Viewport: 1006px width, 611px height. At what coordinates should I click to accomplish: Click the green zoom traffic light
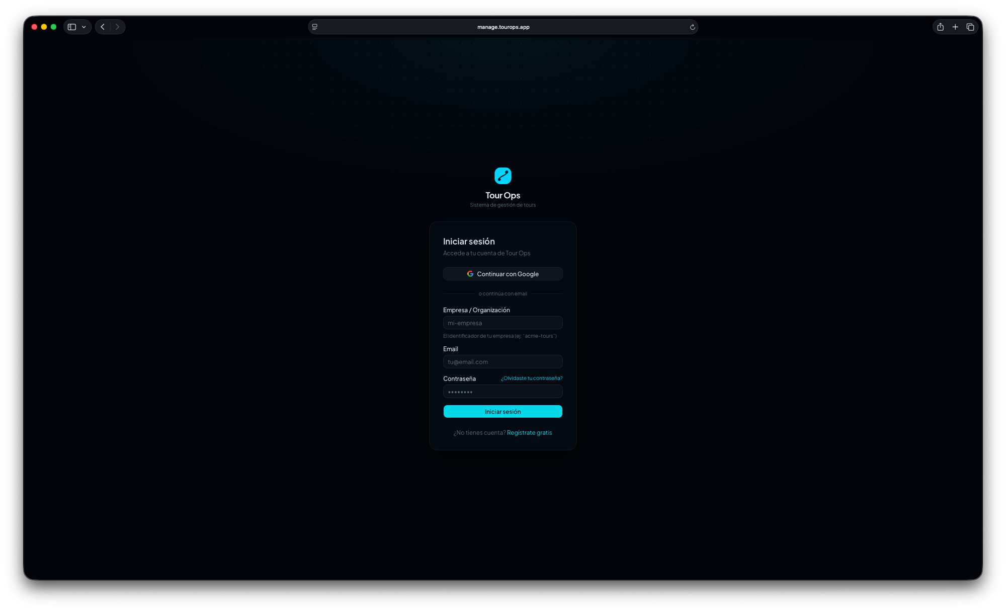tap(53, 27)
